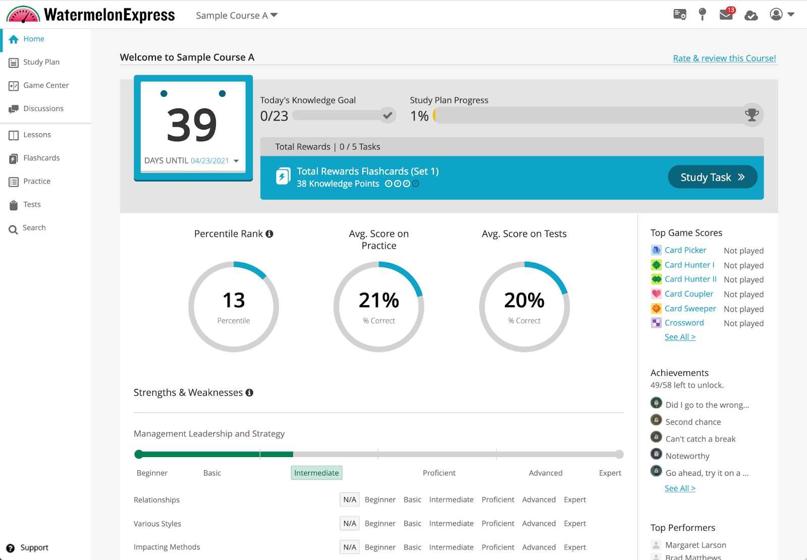Click the 13 Percentile gauge
The width and height of the screenshot is (807, 560).
click(x=234, y=307)
